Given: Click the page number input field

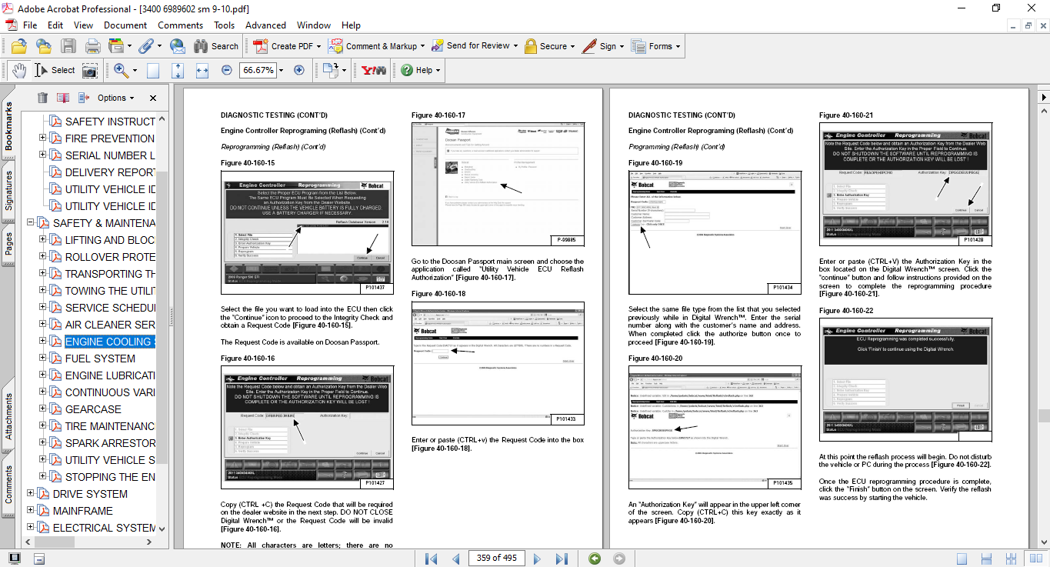Looking at the screenshot, I should (x=496, y=558).
